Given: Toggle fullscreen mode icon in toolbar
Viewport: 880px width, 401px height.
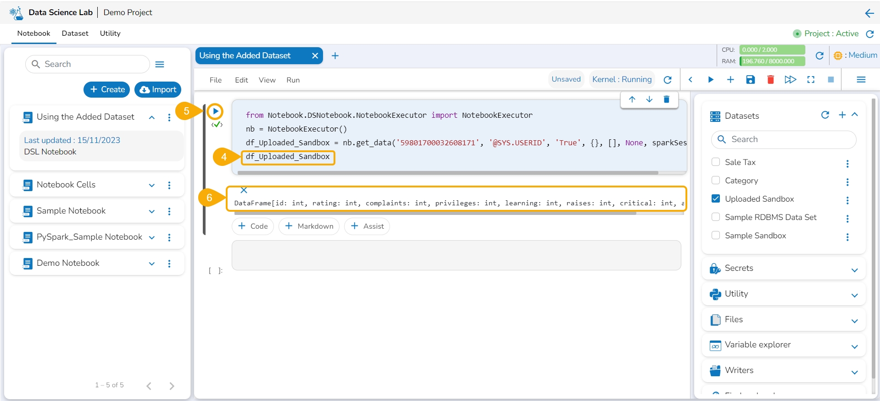Looking at the screenshot, I should tap(811, 80).
